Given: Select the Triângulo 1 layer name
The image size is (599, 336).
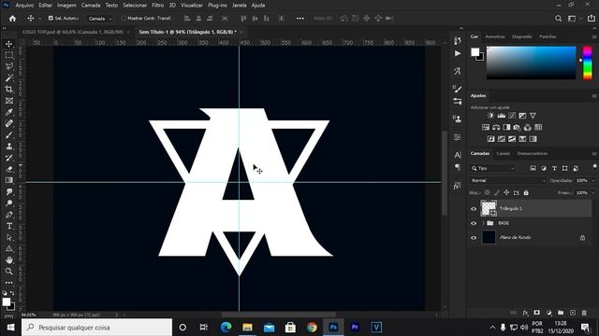Looking at the screenshot, I should (x=511, y=209).
